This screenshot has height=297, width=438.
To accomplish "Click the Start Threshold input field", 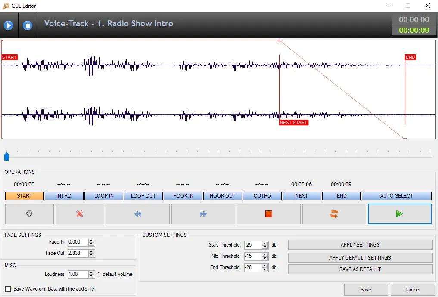I will 253,245.
